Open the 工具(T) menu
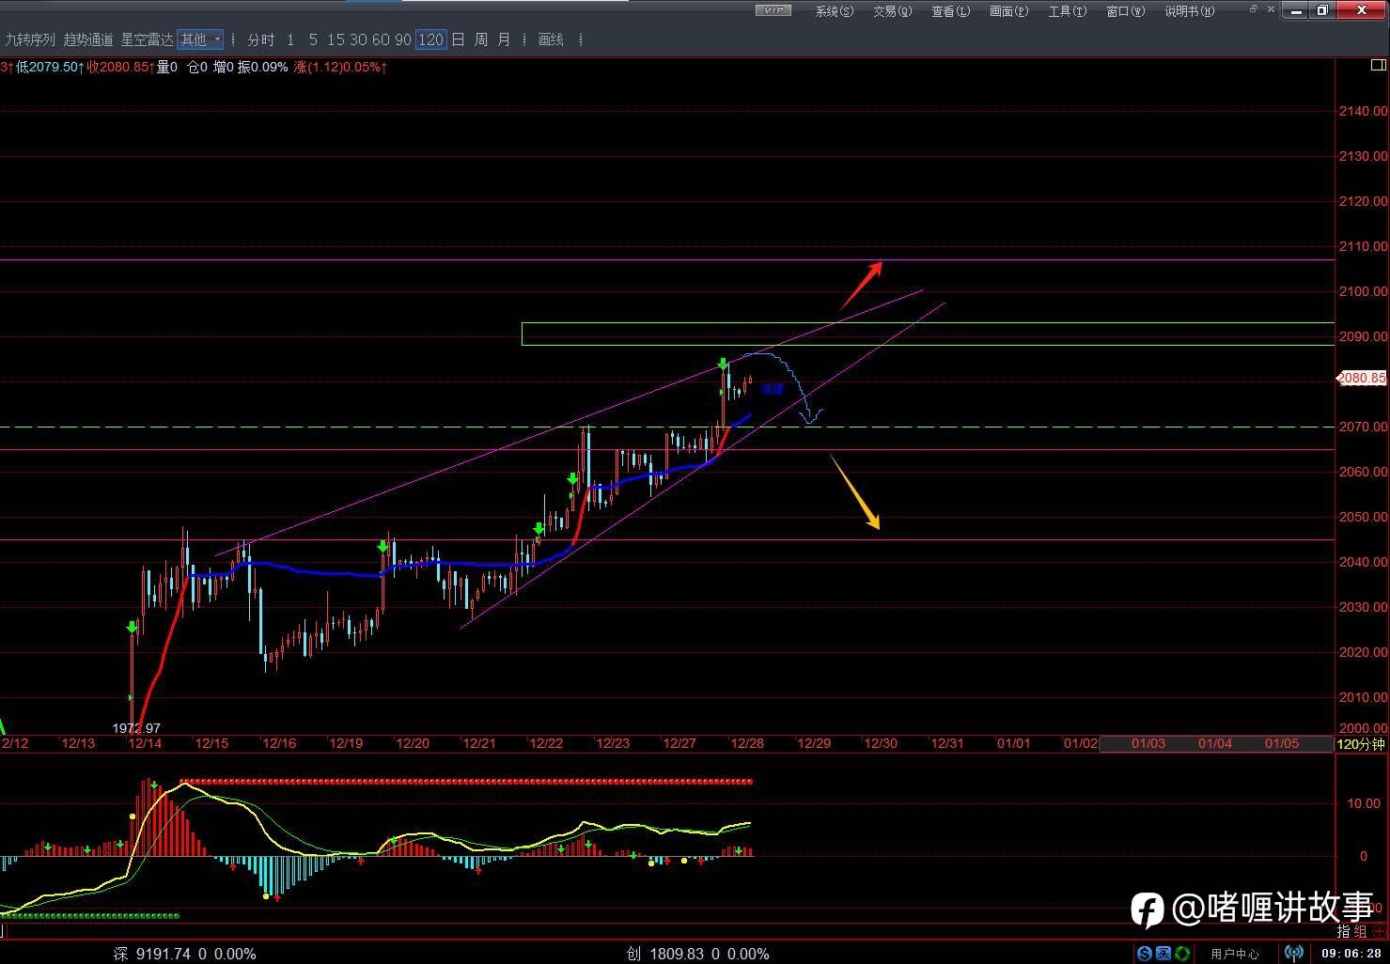Viewport: 1390px width, 964px height. (x=1067, y=11)
